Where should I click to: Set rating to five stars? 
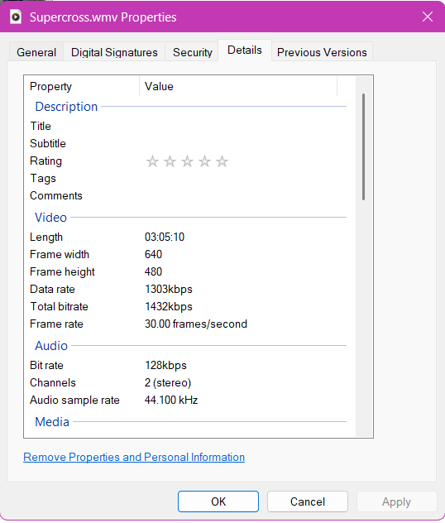point(222,161)
